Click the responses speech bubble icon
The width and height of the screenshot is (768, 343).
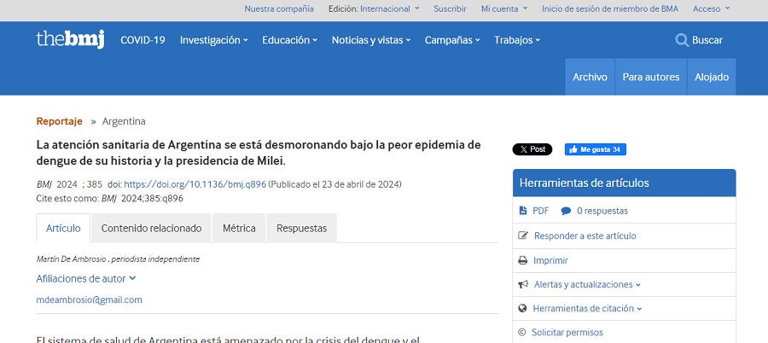pos(566,211)
